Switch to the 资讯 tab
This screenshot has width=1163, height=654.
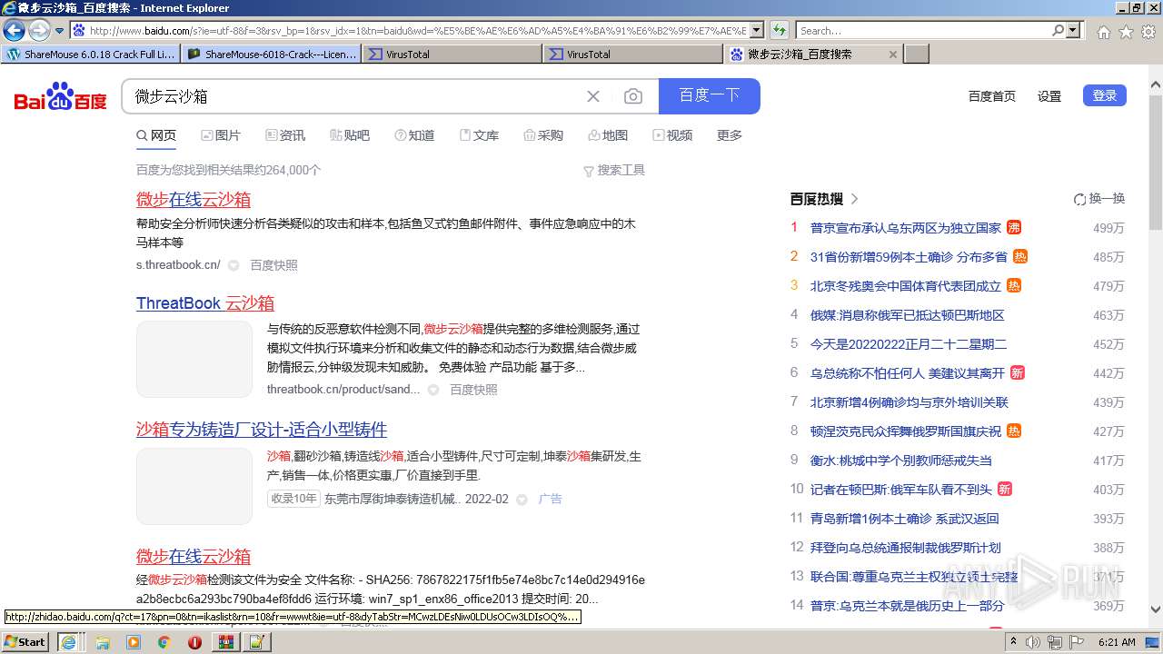(285, 135)
